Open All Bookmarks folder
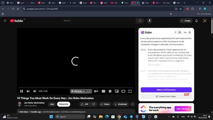Screen dimensions: 213x120 point(204,14)
